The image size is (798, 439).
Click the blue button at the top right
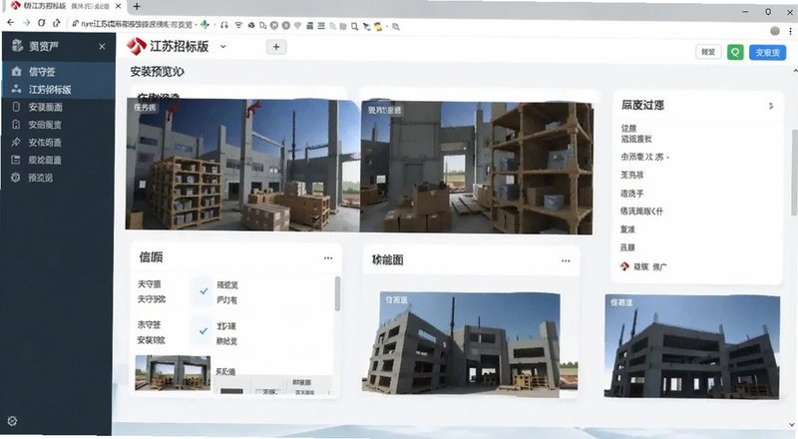pos(767,52)
